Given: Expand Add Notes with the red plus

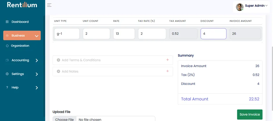Looking at the screenshot, I should tap(168, 71).
